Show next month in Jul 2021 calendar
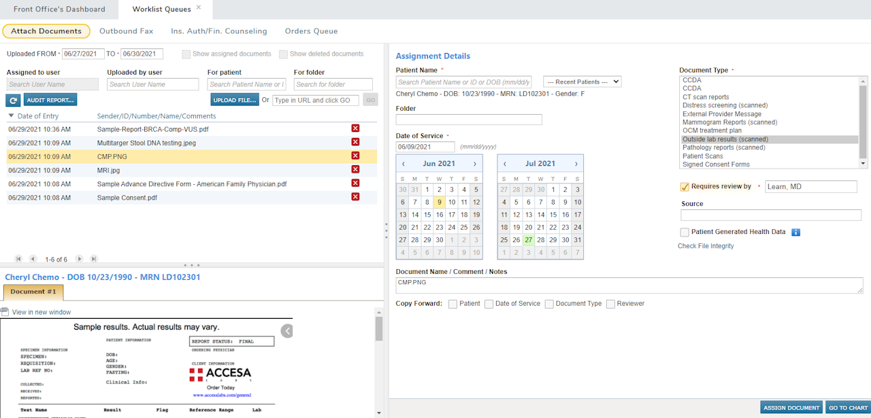The image size is (871, 418). click(x=576, y=164)
